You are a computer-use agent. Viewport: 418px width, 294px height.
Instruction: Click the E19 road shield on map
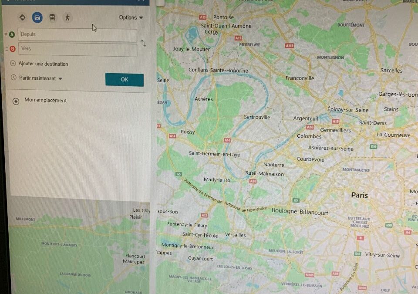point(374,146)
